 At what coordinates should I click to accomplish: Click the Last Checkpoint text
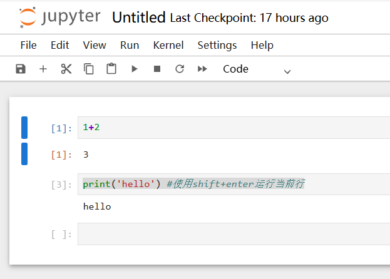[x=249, y=18]
